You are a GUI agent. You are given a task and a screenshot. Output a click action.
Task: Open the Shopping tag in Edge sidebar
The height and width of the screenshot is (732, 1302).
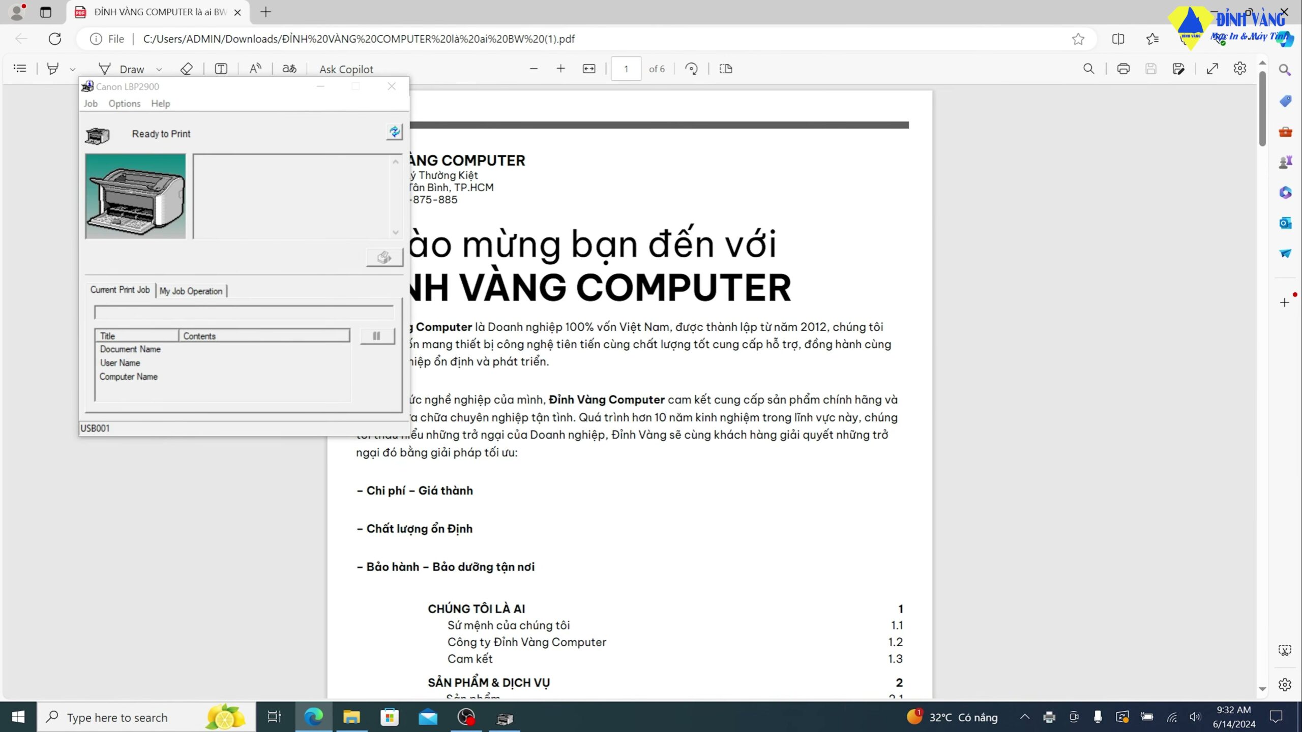pos(1285,101)
